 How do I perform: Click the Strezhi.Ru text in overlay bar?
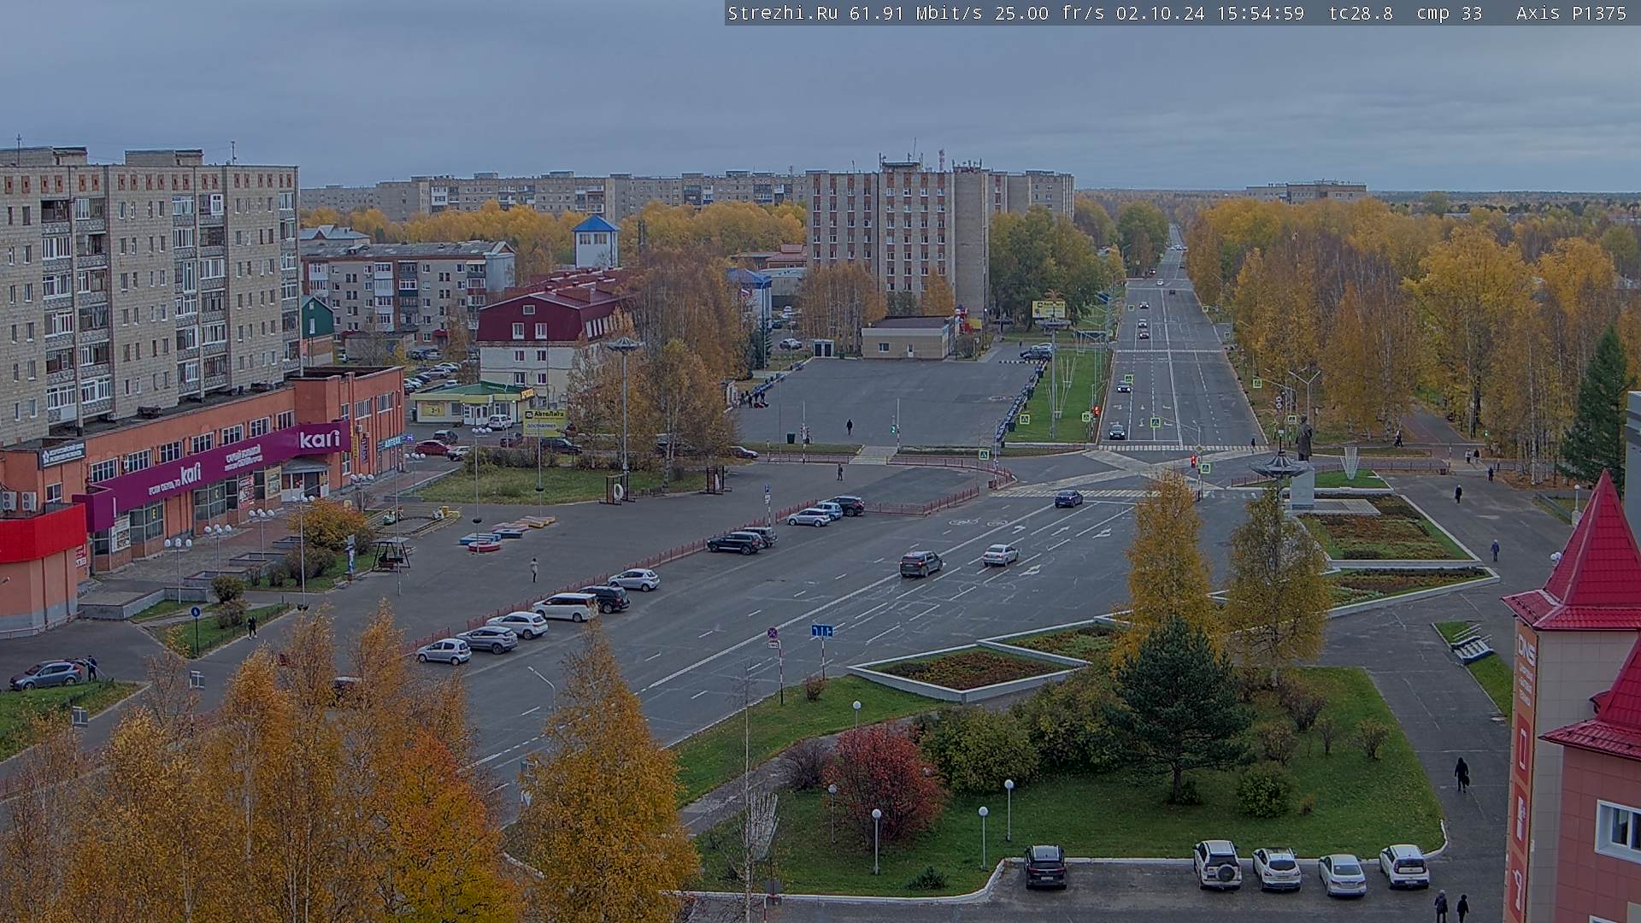point(782,13)
